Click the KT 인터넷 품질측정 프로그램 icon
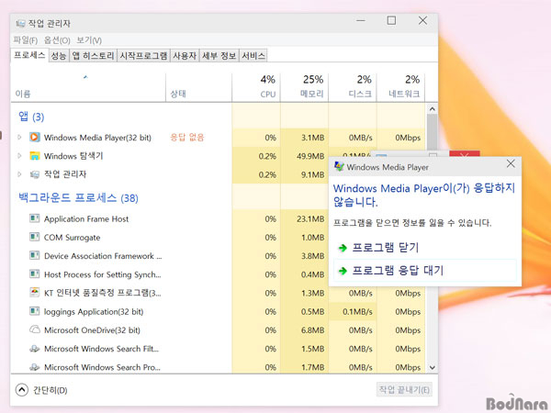Image resolution: width=551 pixels, height=413 pixels. pyautogui.click(x=34, y=293)
